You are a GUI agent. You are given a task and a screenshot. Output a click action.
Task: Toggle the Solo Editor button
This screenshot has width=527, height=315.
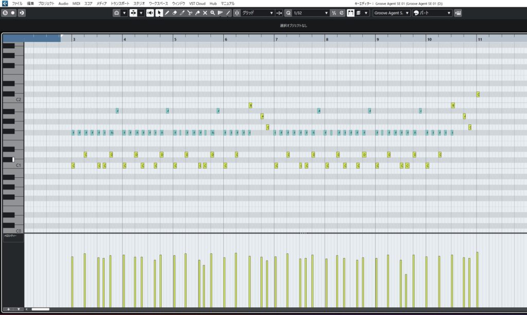(x=5, y=13)
